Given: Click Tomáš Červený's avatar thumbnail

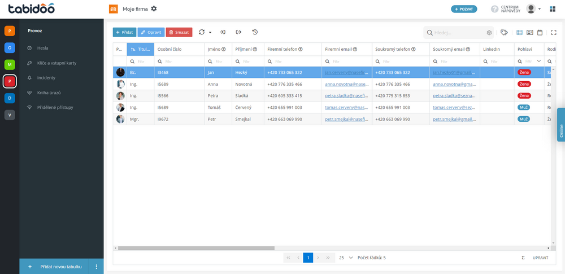Looking at the screenshot, I should click(120, 107).
